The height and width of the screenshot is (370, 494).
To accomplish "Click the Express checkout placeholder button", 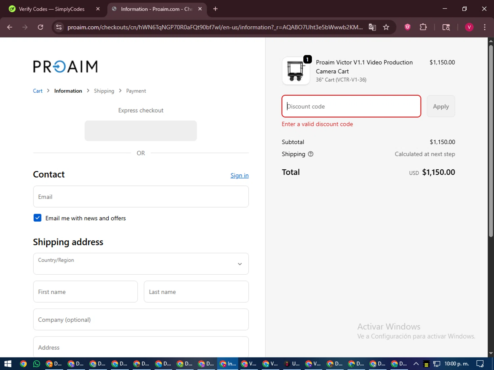I will tap(141, 131).
